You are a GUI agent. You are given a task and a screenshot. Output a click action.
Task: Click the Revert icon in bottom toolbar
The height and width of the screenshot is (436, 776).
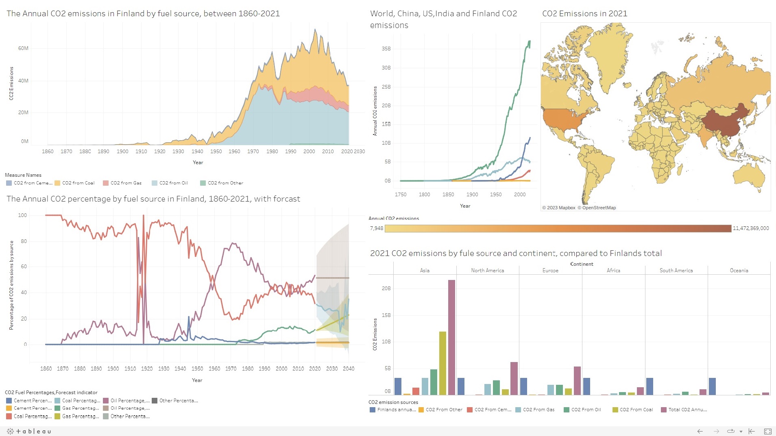(x=752, y=431)
